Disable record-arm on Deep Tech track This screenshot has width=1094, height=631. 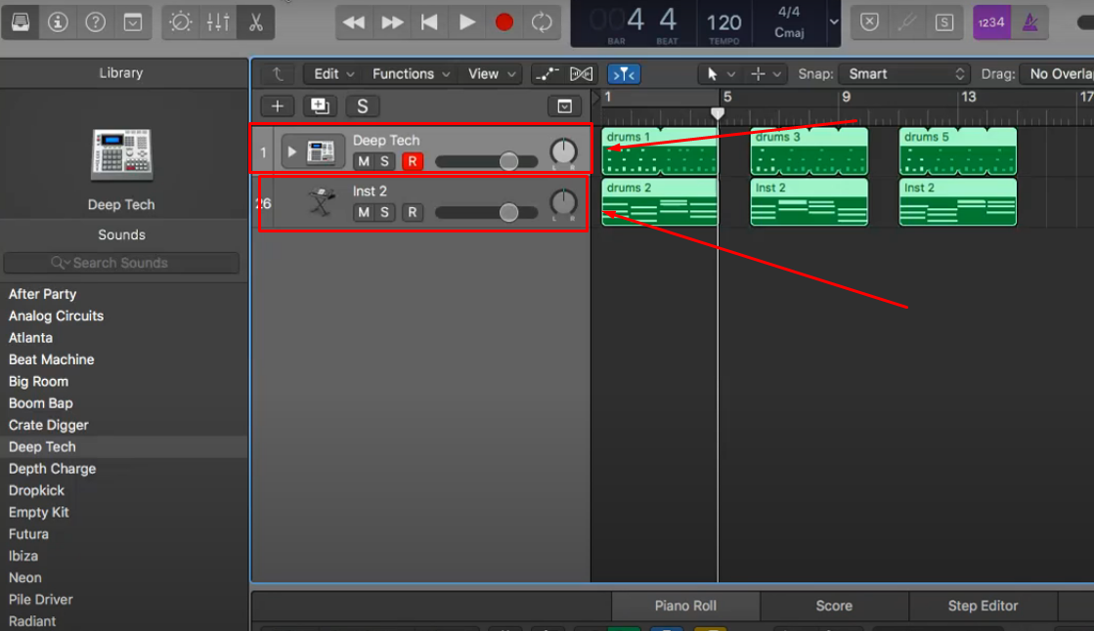pyautogui.click(x=411, y=162)
